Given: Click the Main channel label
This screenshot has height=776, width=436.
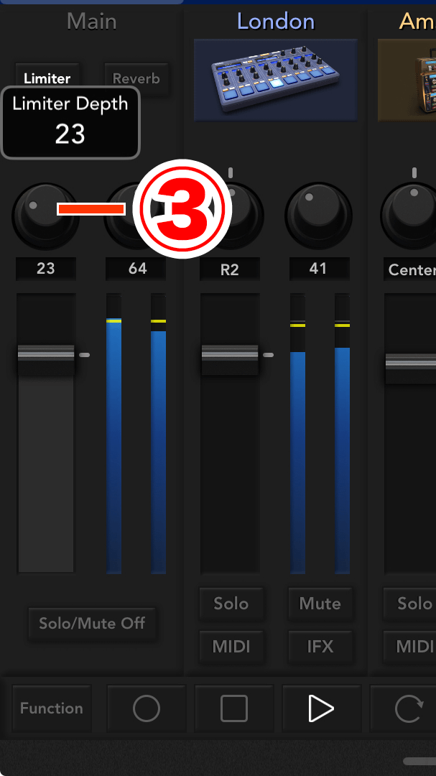Looking at the screenshot, I should coord(91,22).
